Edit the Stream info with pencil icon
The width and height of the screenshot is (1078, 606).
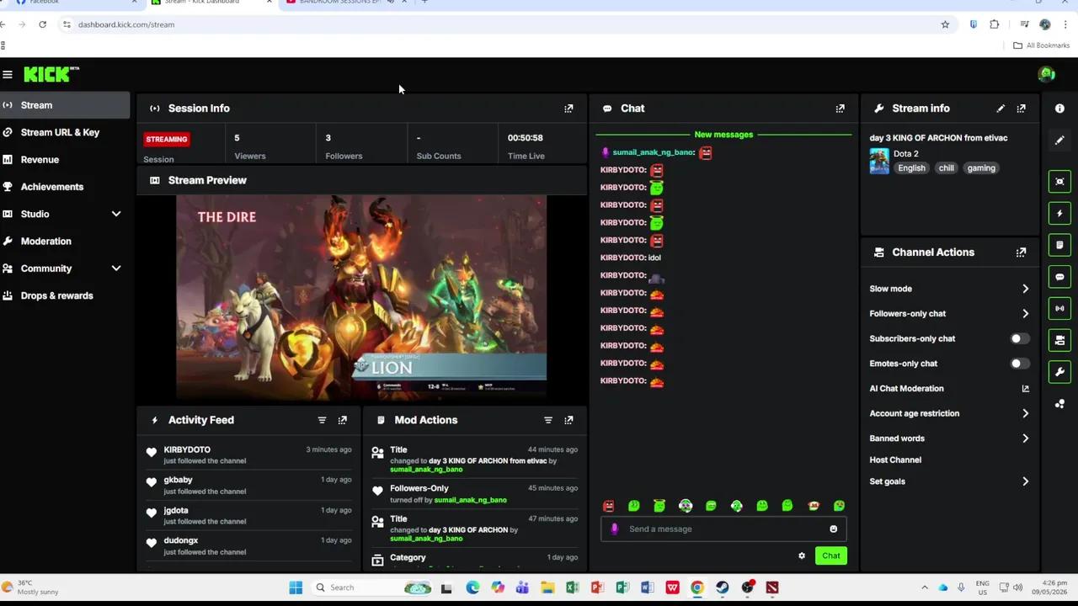1001,109
